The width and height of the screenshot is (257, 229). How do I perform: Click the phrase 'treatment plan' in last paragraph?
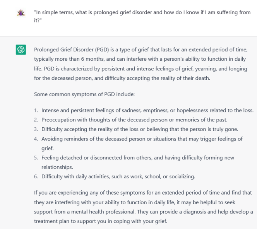51,221
